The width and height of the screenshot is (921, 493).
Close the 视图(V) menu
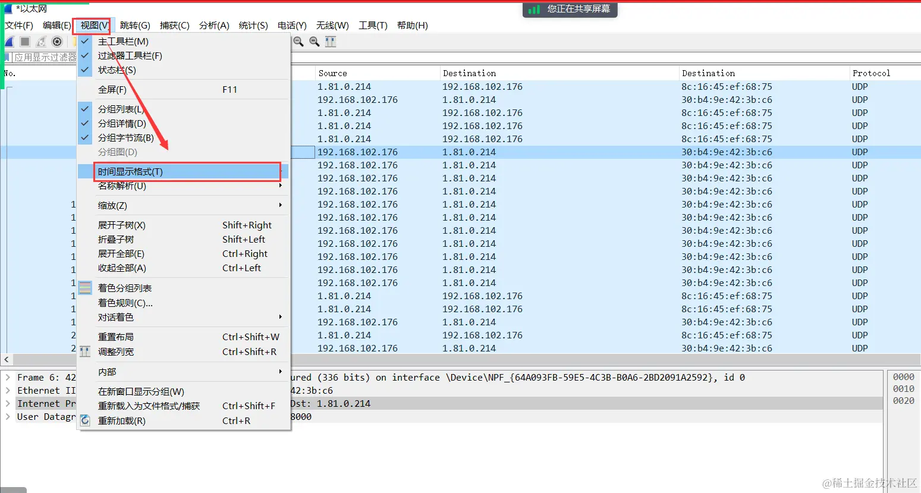(x=95, y=26)
